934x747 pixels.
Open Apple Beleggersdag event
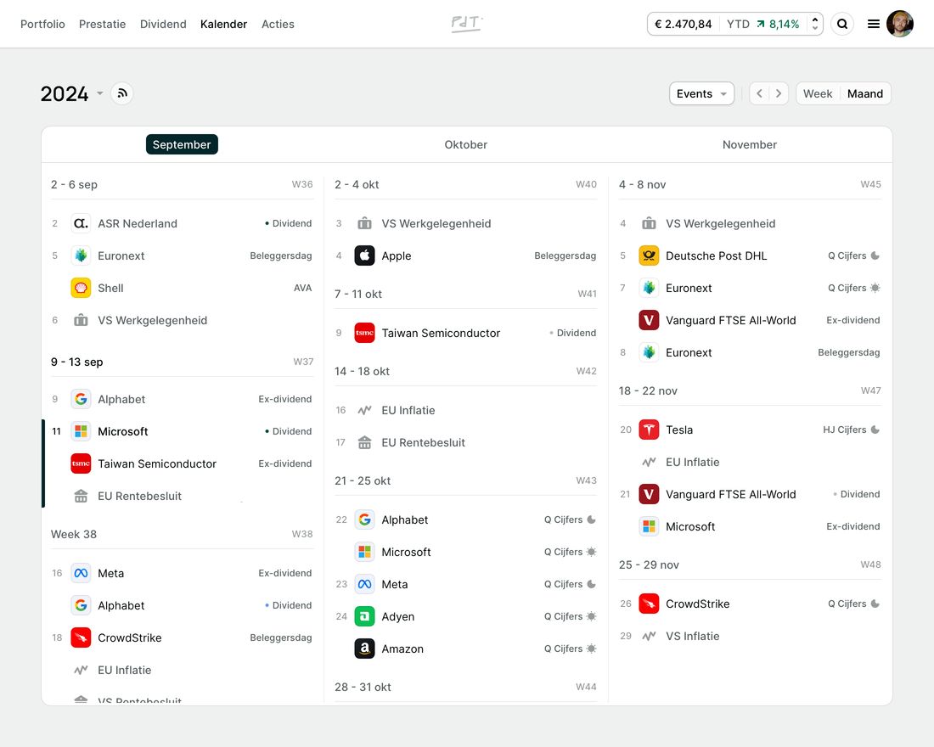click(x=466, y=256)
